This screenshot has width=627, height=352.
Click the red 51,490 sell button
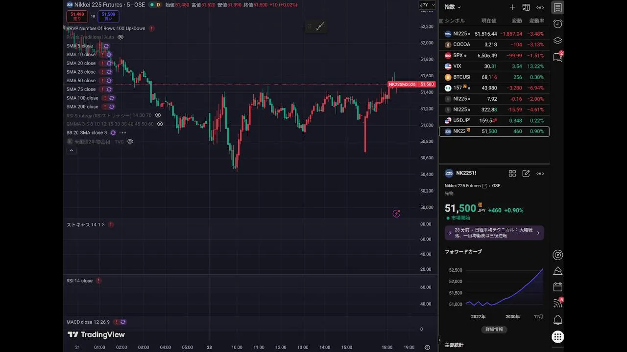77,16
